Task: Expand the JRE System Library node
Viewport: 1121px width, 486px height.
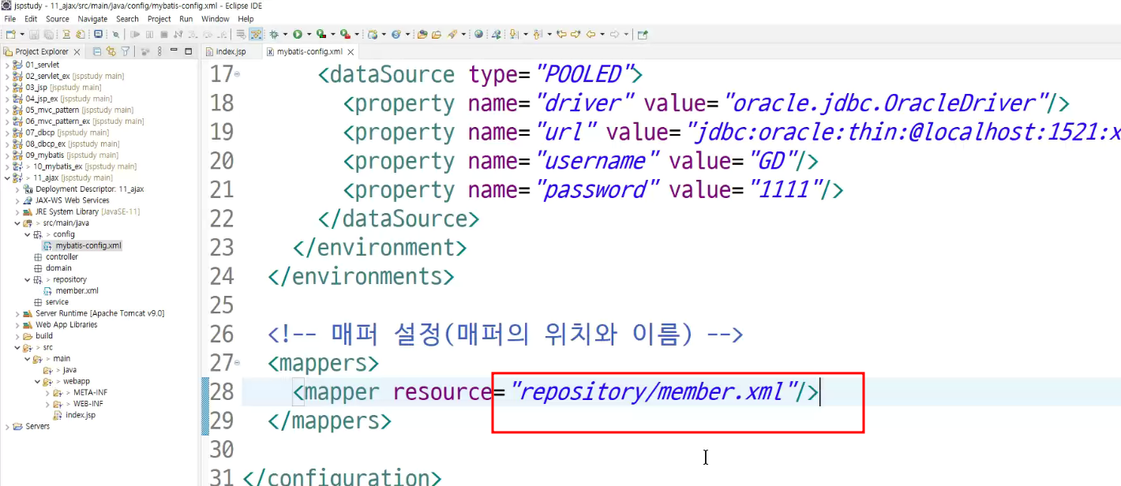Action: click(x=17, y=211)
